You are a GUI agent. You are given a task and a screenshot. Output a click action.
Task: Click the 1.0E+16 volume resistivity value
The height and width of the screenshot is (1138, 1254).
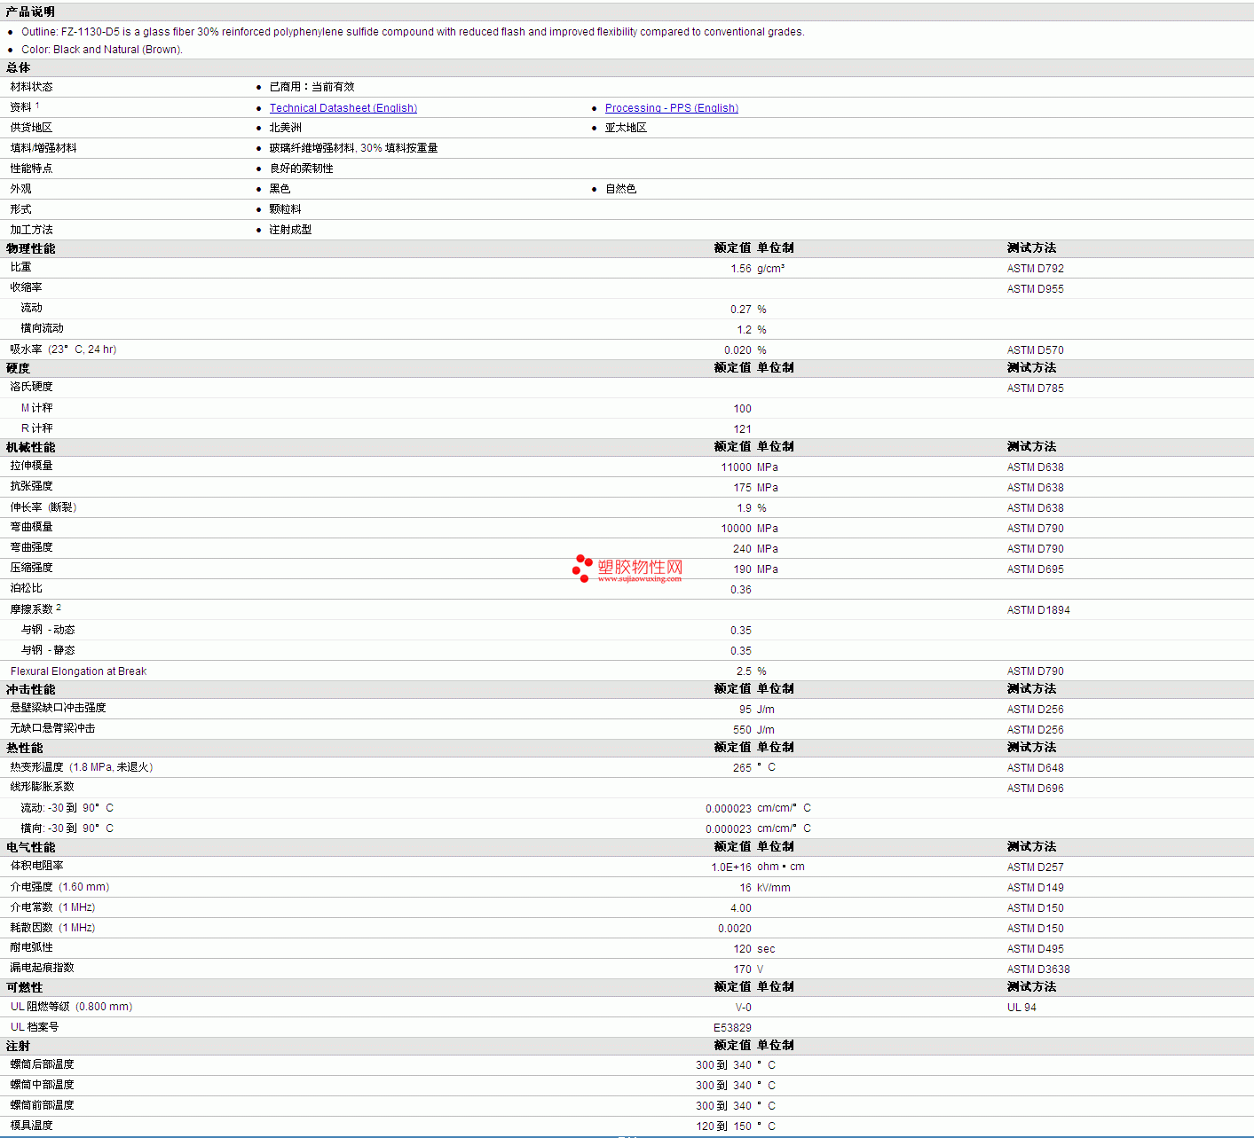click(x=730, y=867)
